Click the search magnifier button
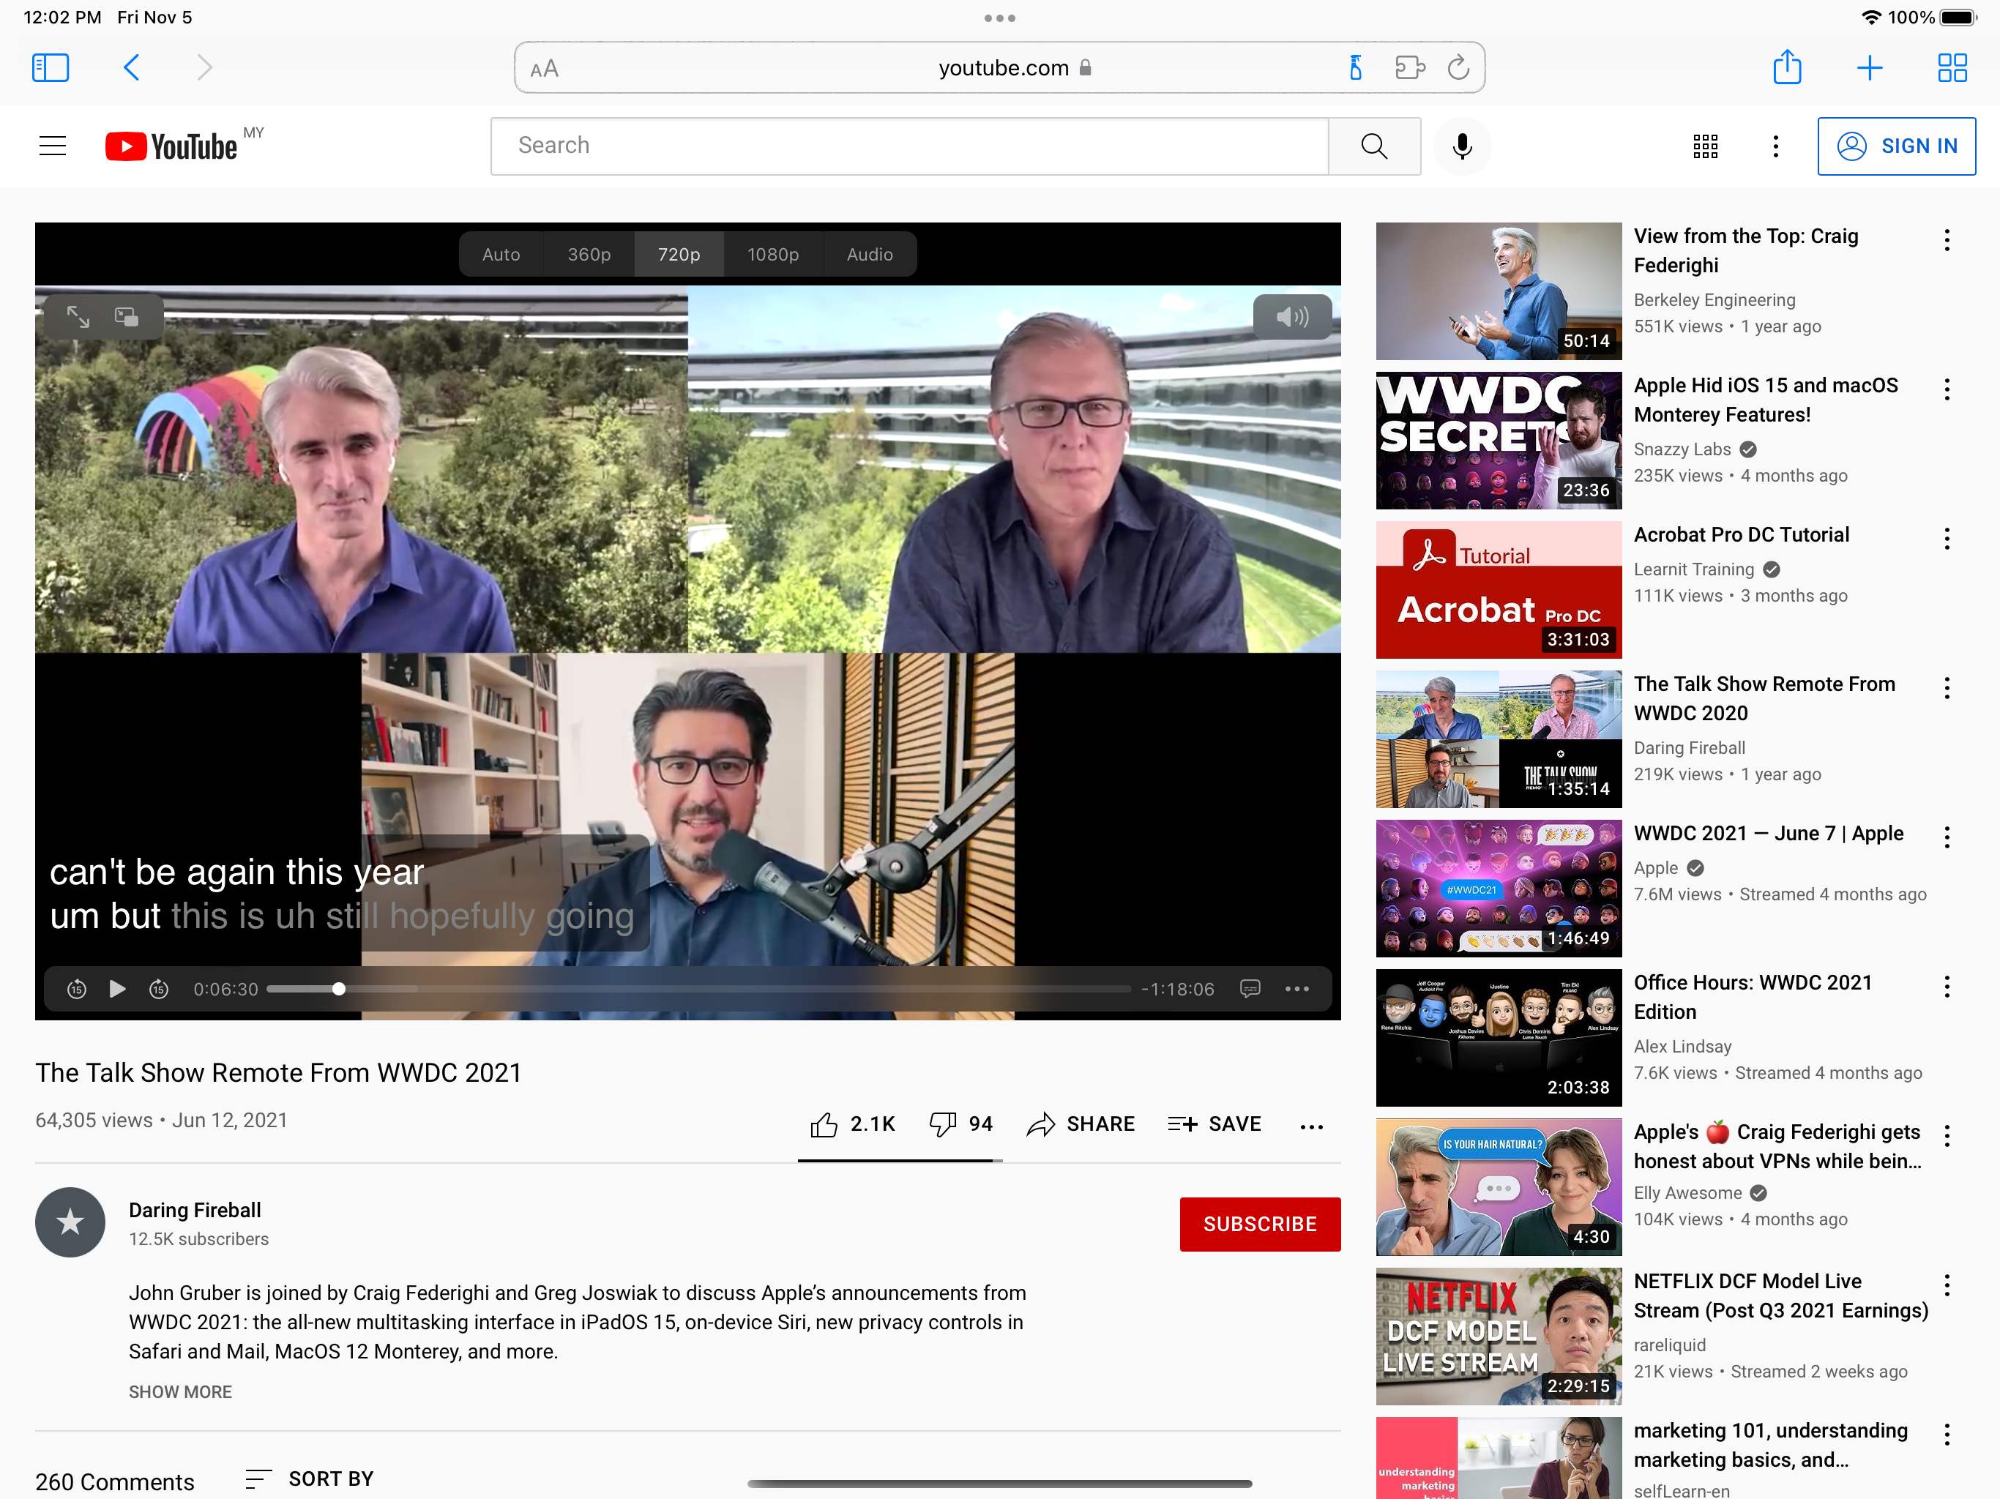 click(x=1373, y=146)
